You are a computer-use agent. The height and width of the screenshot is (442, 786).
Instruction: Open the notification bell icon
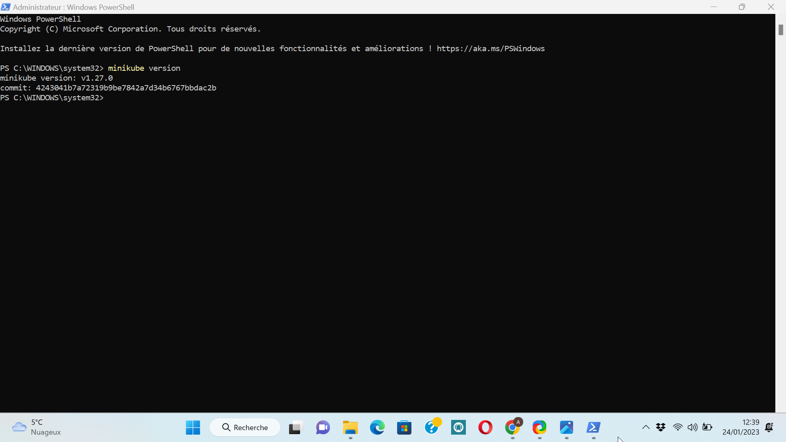tap(769, 427)
